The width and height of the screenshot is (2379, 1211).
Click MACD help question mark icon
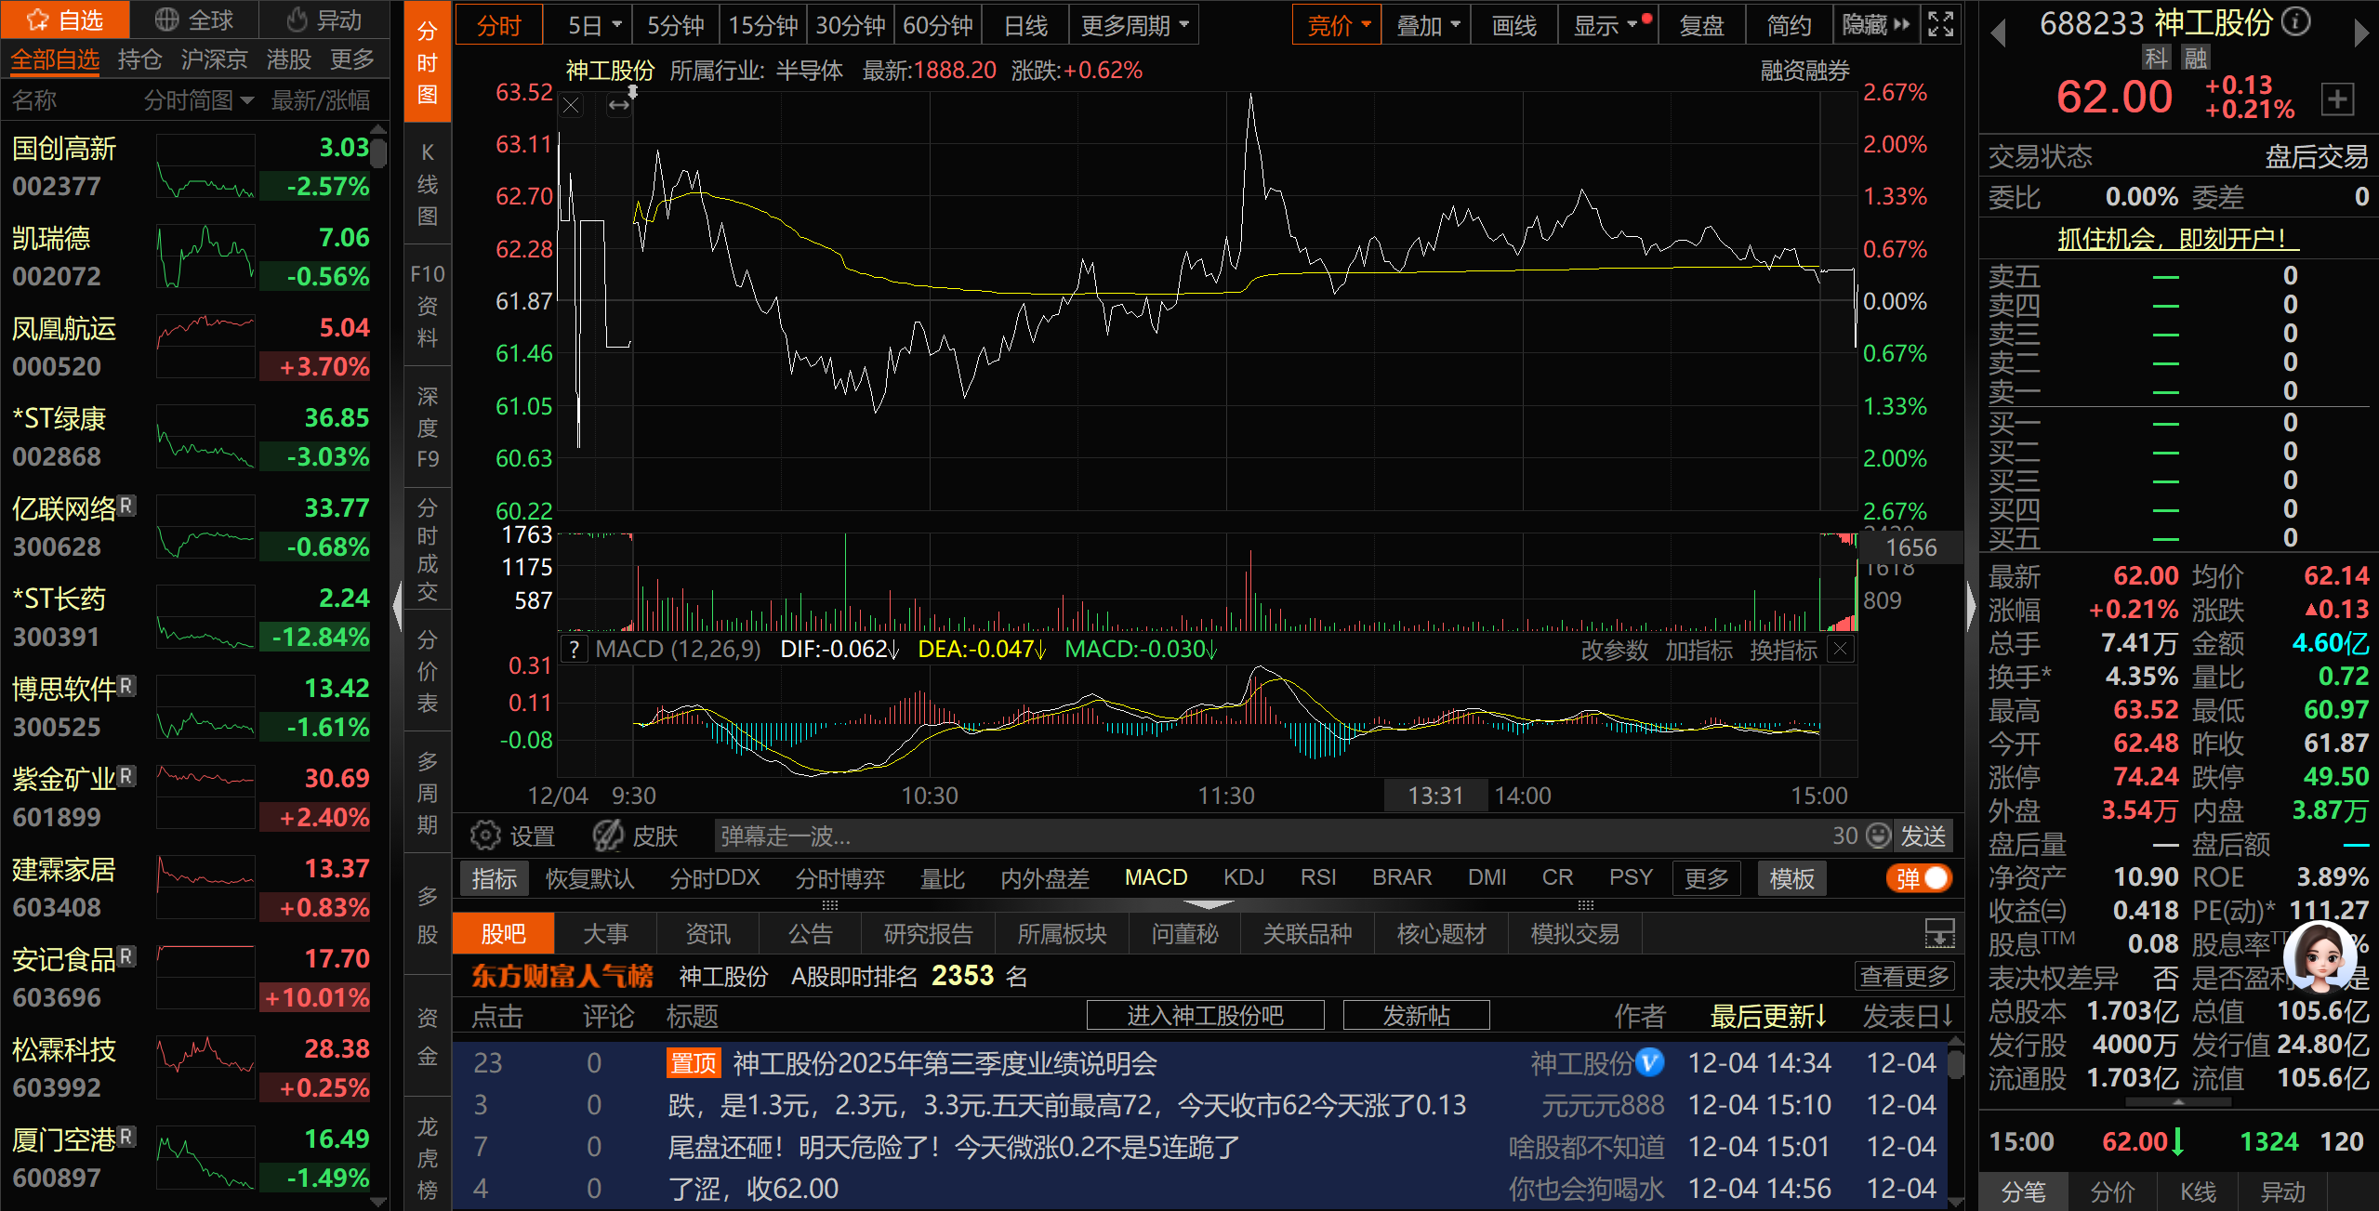[575, 649]
